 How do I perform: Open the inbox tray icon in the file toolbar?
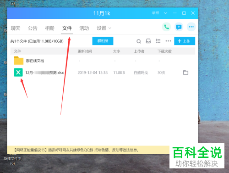(148, 41)
